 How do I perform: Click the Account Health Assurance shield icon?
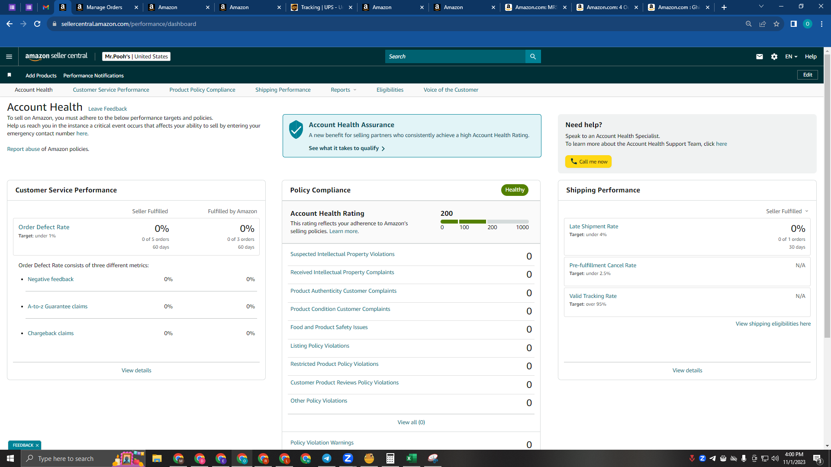[296, 129]
